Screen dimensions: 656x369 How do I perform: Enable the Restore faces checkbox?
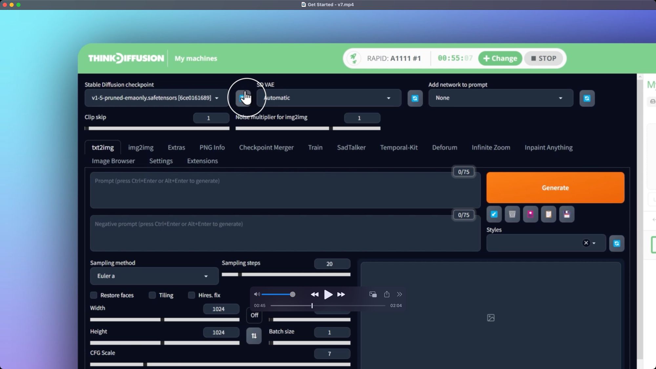click(x=94, y=295)
